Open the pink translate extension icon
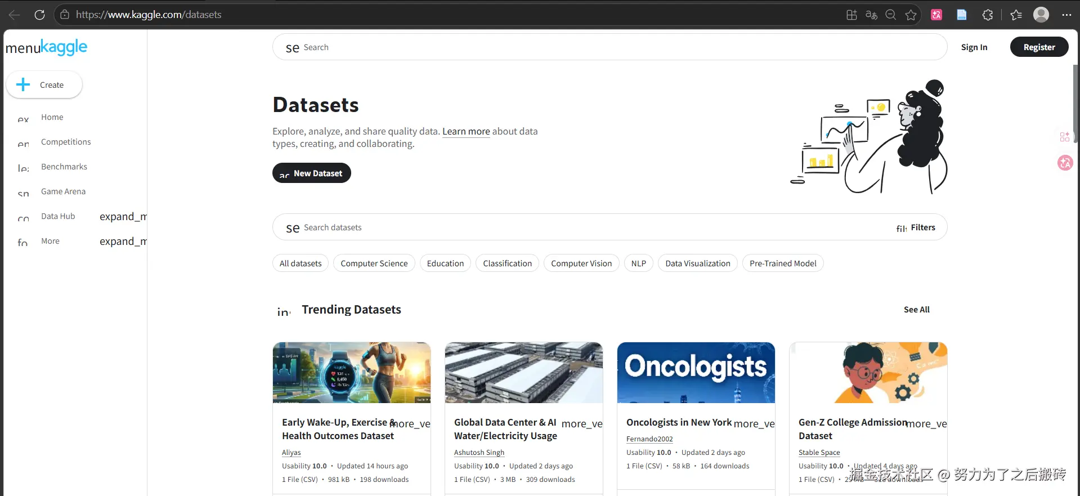Viewport: 1080px width, 496px height. [x=936, y=15]
